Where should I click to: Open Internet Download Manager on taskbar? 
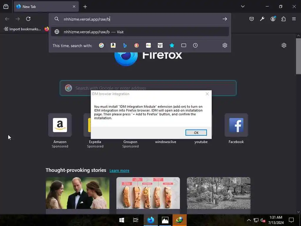click(180, 220)
